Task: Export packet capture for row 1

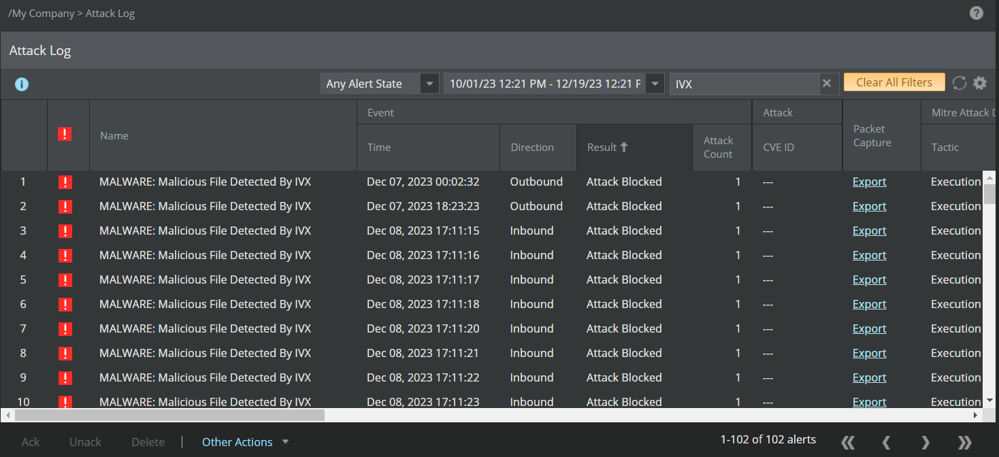Action: [869, 182]
